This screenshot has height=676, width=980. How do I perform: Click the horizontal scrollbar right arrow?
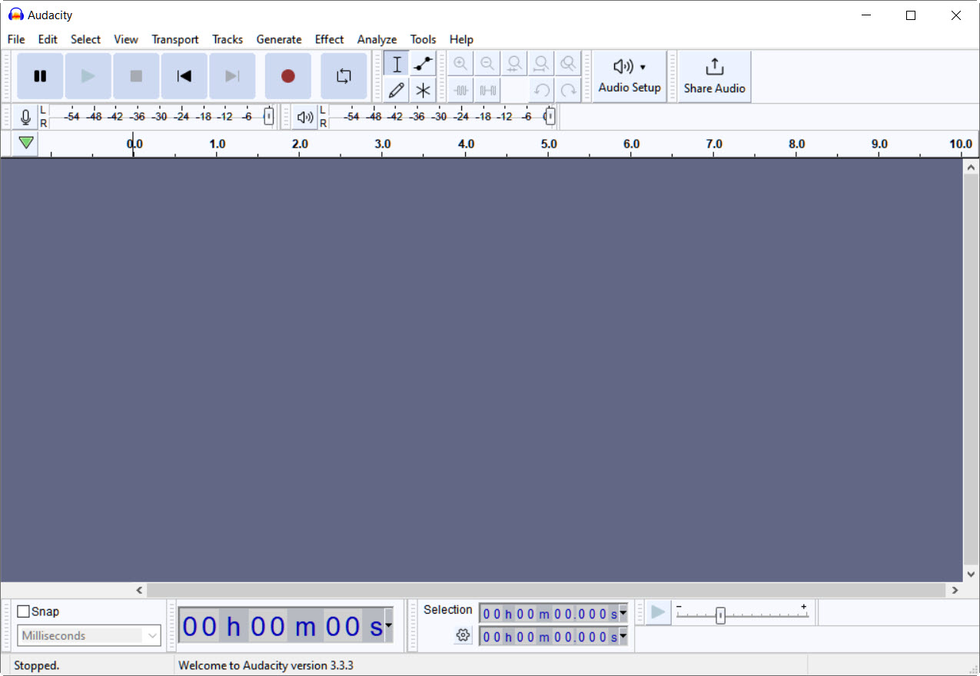click(x=955, y=590)
